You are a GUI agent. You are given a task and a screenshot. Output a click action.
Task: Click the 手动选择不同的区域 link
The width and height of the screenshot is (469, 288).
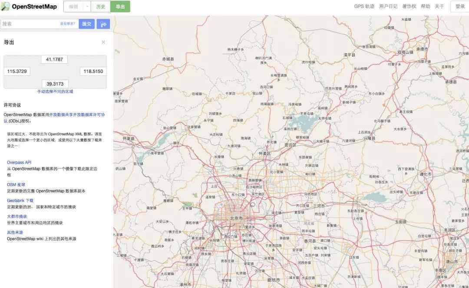pos(55,92)
